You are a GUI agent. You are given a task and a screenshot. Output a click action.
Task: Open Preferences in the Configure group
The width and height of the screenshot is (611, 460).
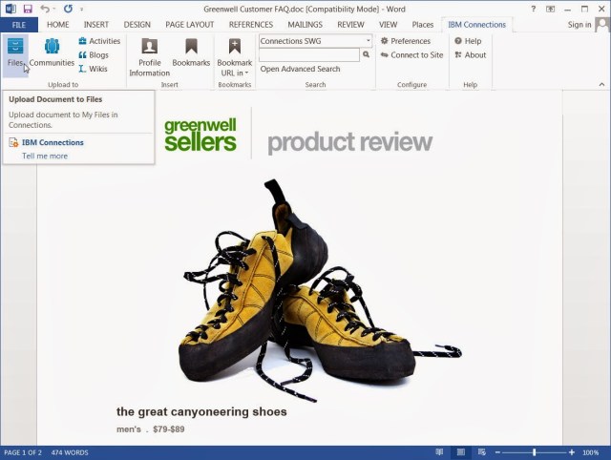[405, 41]
